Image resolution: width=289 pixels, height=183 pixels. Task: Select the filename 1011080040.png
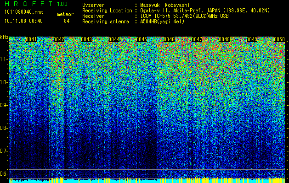[24, 12]
